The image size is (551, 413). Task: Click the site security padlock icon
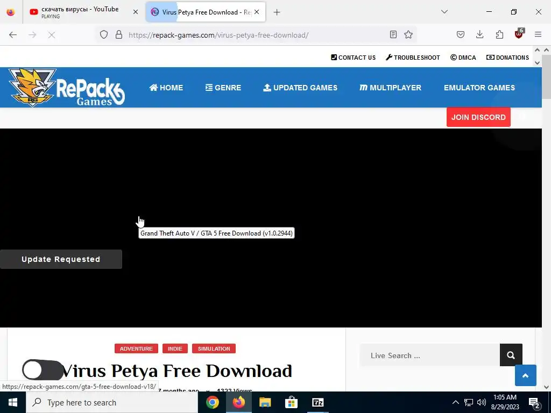(119, 34)
